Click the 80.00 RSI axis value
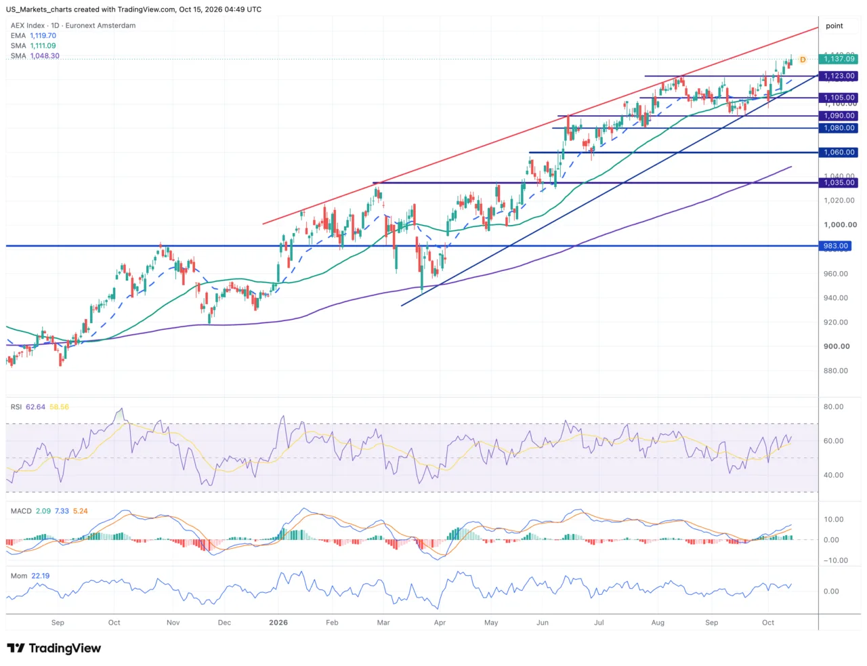 click(834, 407)
